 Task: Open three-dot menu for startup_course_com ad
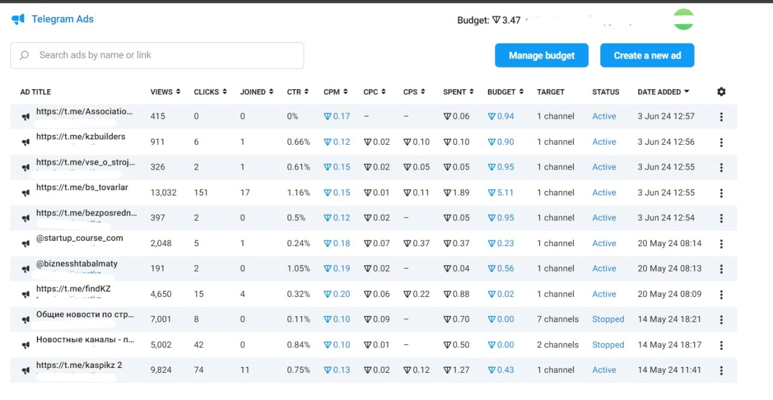721,243
